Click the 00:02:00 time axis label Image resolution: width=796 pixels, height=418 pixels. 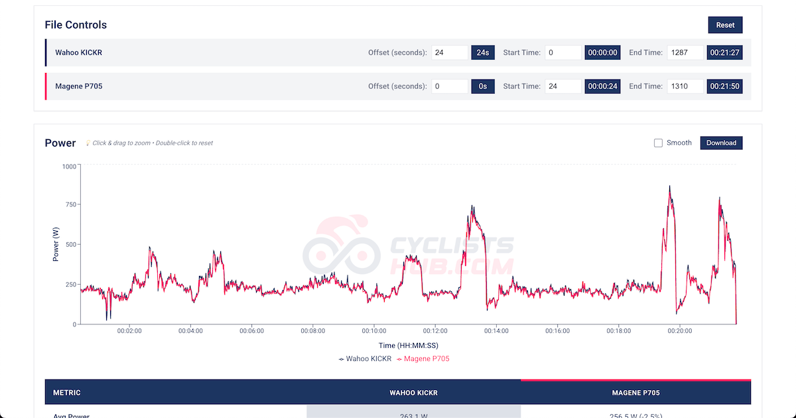click(129, 330)
